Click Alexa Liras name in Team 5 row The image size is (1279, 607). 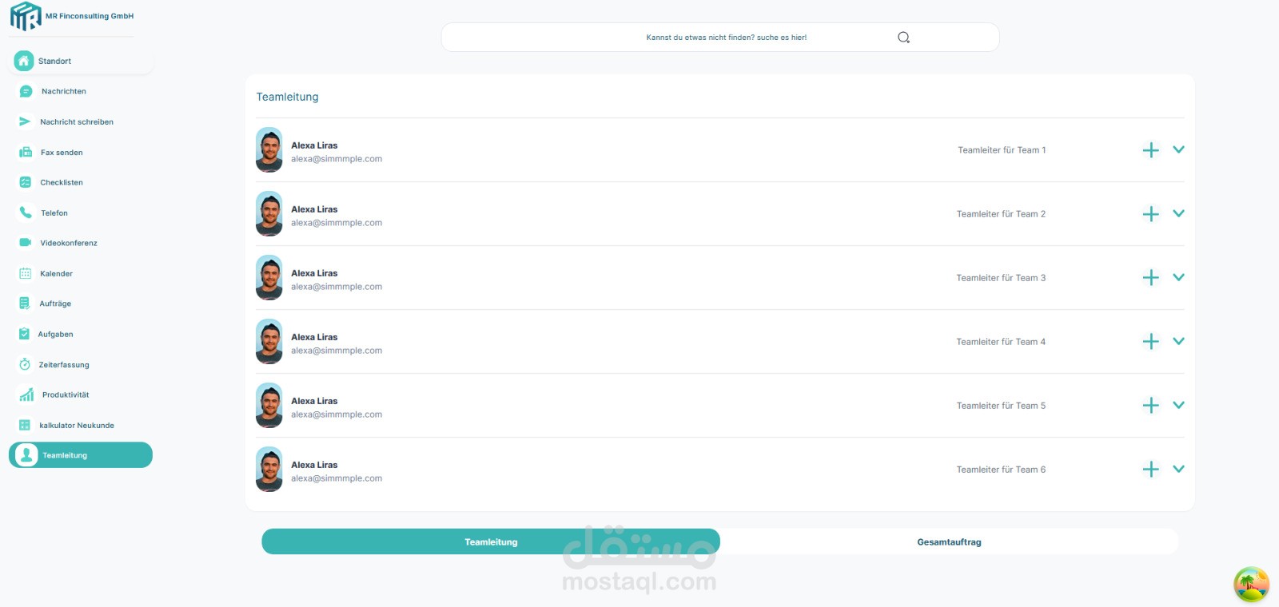(x=314, y=401)
